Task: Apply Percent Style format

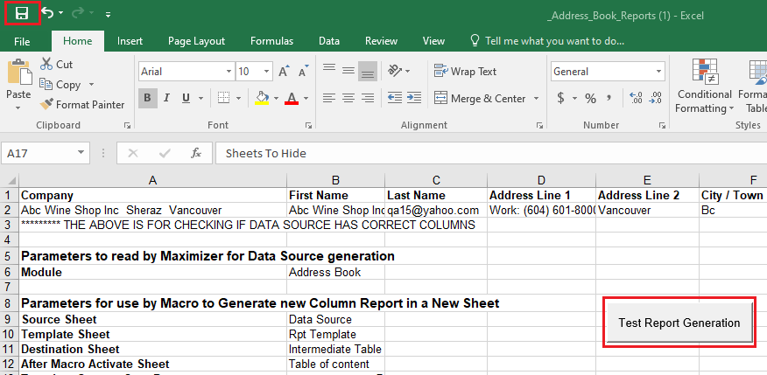Action: pyautogui.click(x=590, y=98)
